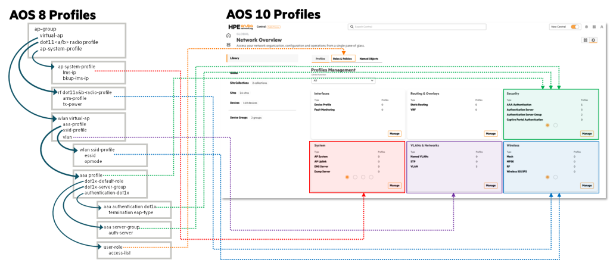
Task: Click the search magnifier icon
Action: pos(351,27)
